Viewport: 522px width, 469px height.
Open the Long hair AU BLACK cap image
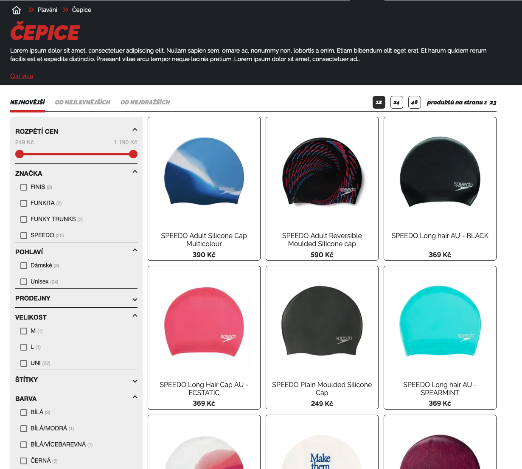pyautogui.click(x=440, y=171)
